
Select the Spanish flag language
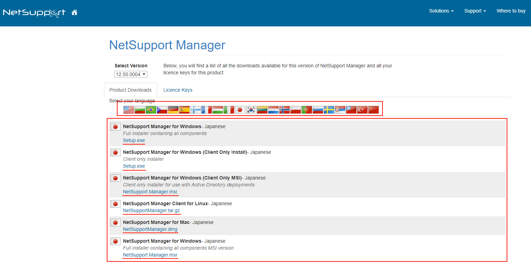click(x=184, y=110)
